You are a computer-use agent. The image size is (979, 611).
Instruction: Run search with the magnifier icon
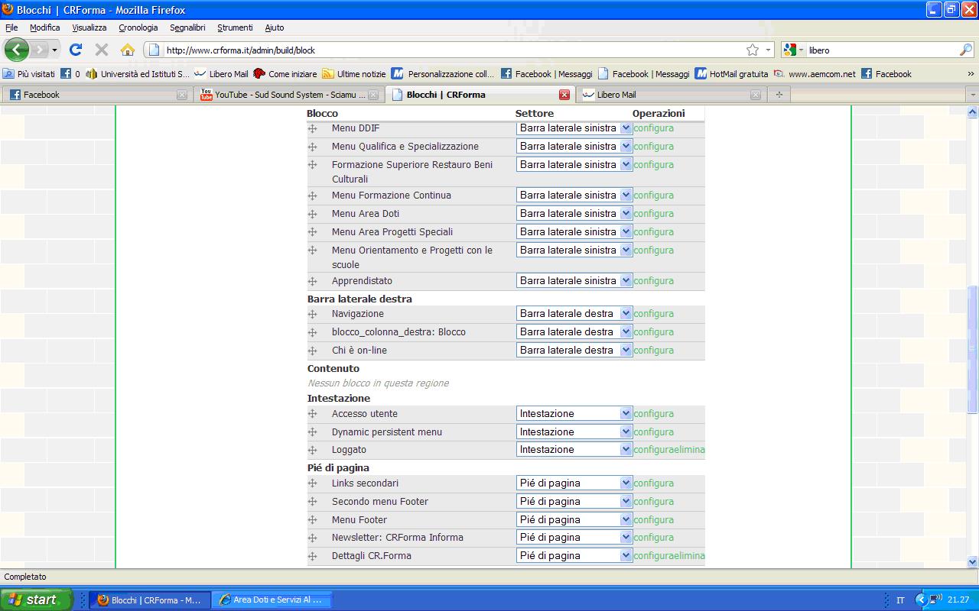click(966, 50)
